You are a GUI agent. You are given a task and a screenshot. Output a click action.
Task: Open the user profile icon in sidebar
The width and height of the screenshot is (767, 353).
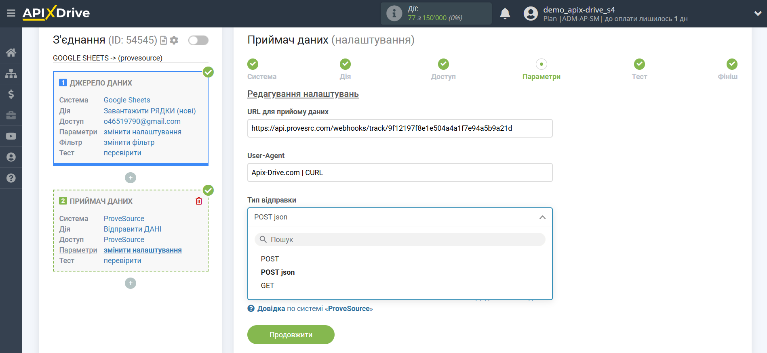(11, 157)
